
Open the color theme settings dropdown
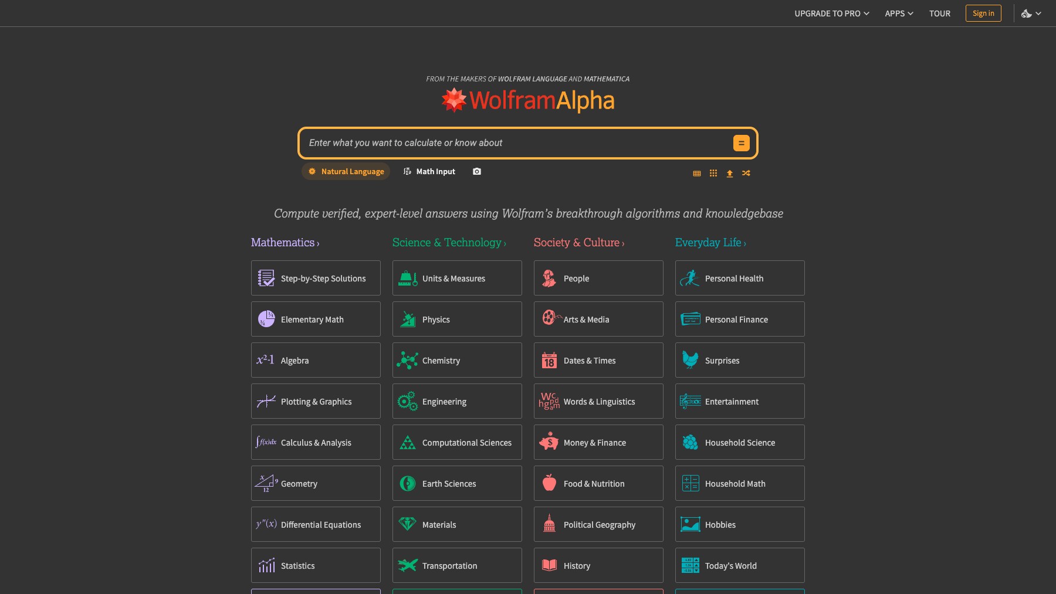[x=1031, y=13]
